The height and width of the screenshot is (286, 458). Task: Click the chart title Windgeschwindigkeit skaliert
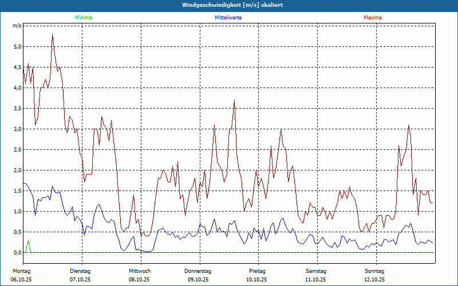point(232,5)
